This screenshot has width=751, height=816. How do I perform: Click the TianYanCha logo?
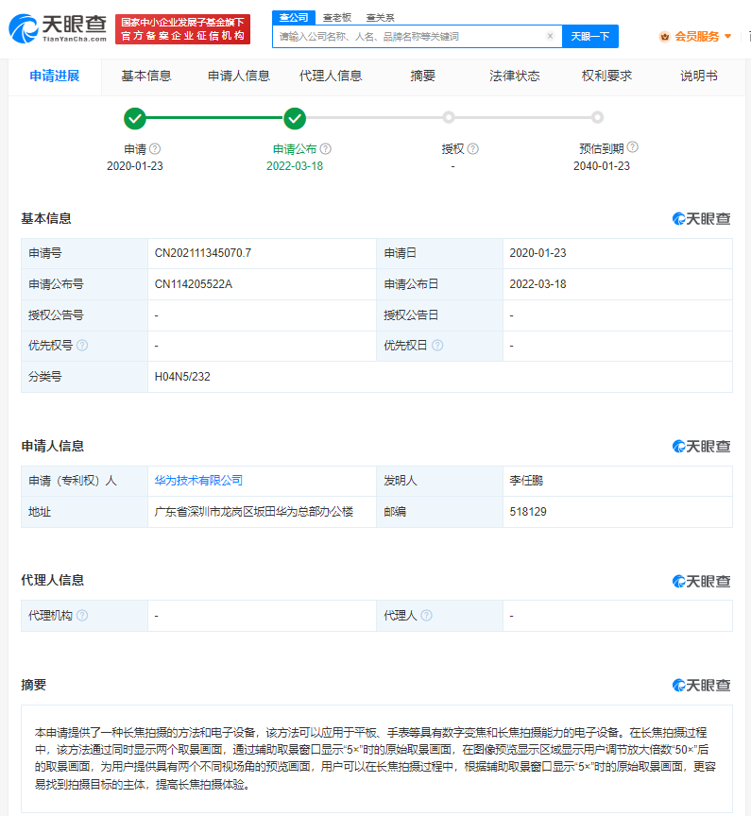click(58, 28)
